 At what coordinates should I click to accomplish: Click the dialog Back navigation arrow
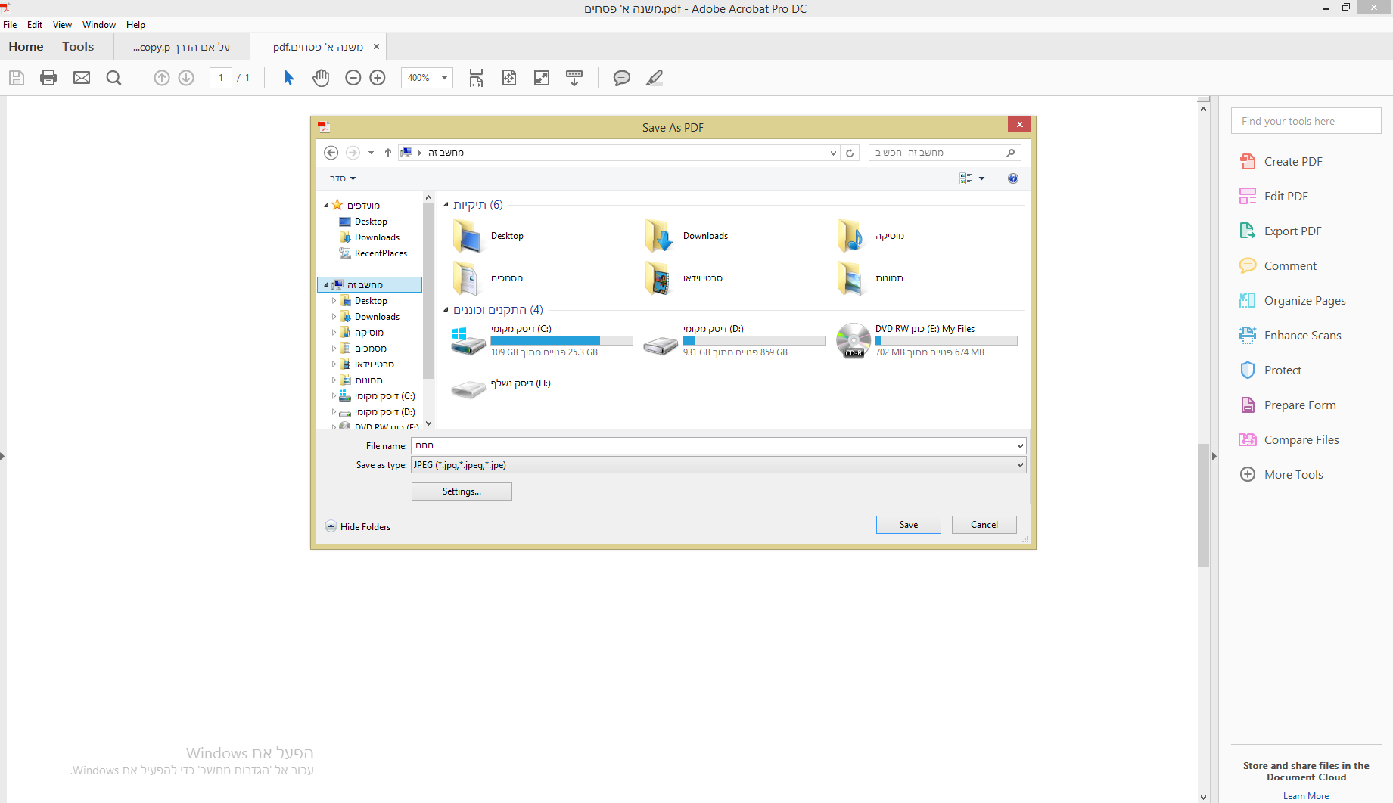(x=331, y=153)
